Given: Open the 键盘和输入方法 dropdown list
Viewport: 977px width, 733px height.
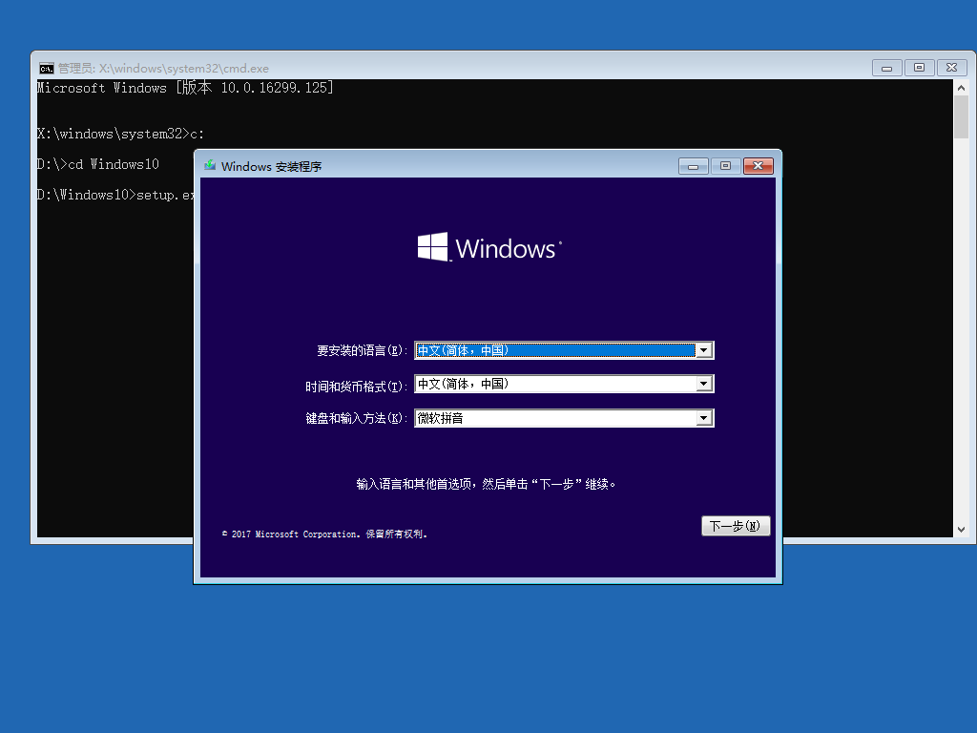Looking at the screenshot, I should pos(704,418).
